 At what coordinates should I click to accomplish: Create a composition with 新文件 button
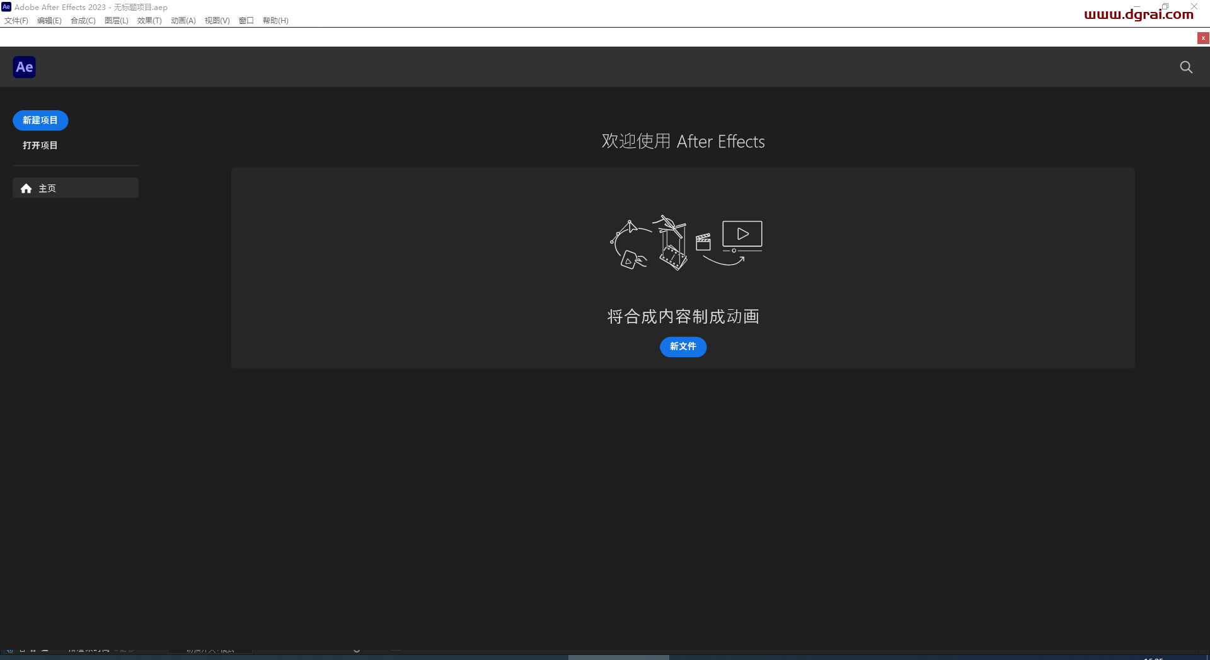pos(683,347)
